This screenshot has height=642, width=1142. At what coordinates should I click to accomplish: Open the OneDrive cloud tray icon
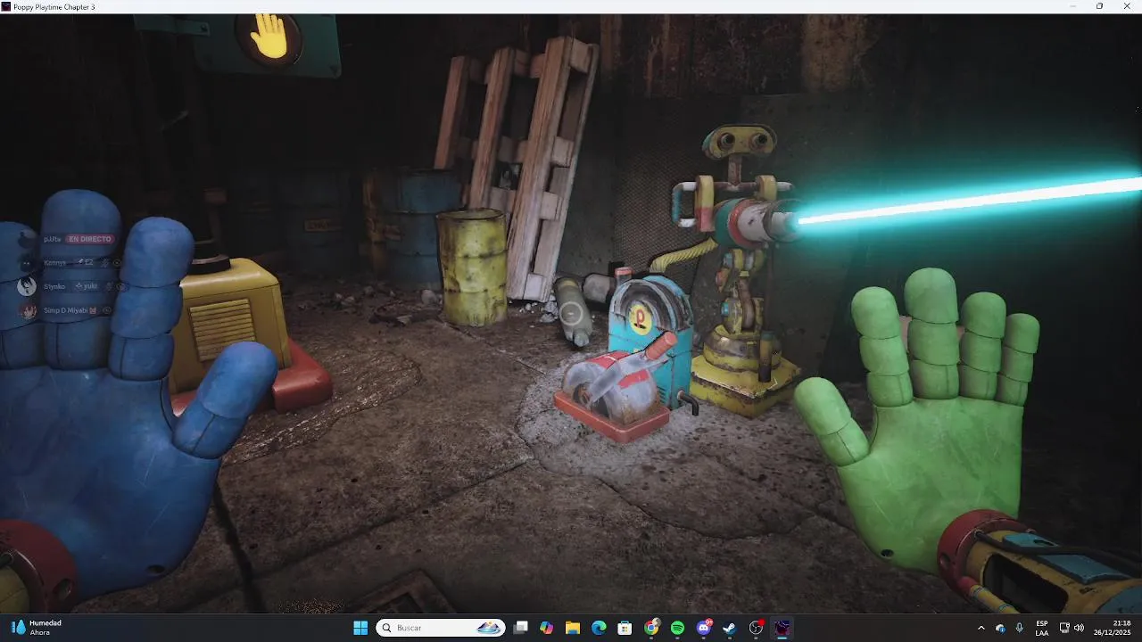[x=1000, y=628]
